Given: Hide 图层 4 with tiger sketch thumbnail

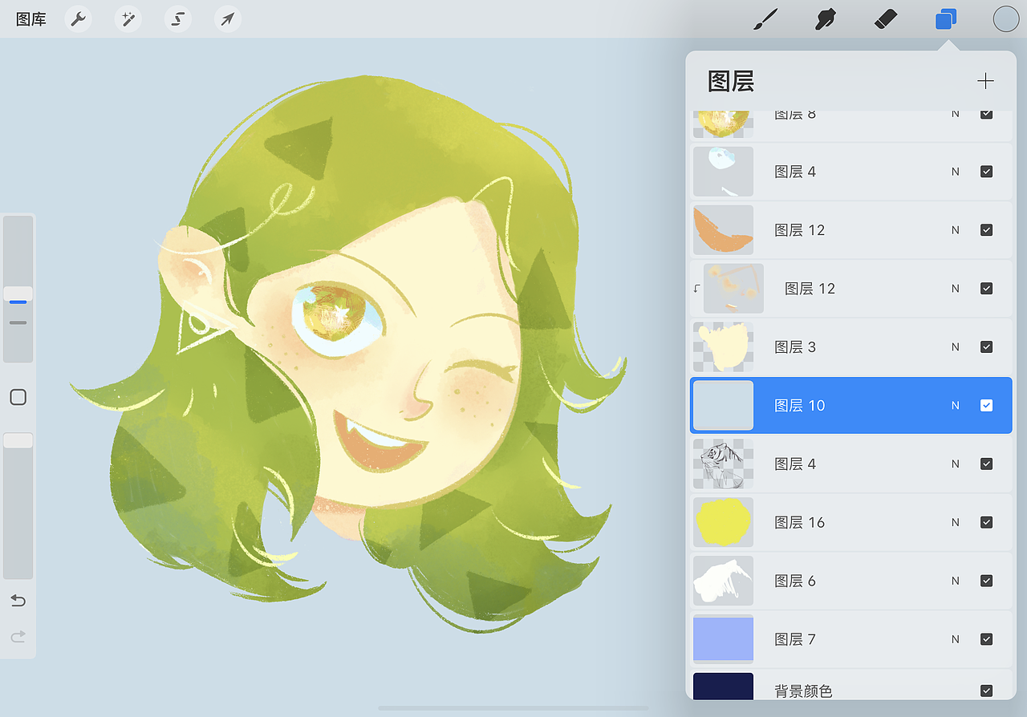Looking at the screenshot, I should point(986,464).
